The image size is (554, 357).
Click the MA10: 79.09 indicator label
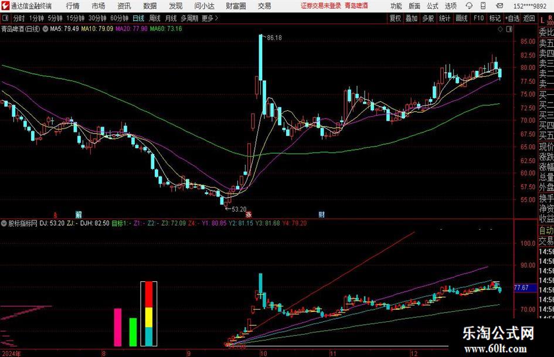97,29
